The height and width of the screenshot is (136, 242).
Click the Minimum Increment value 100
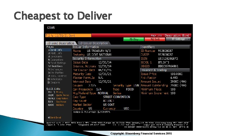(173, 93)
